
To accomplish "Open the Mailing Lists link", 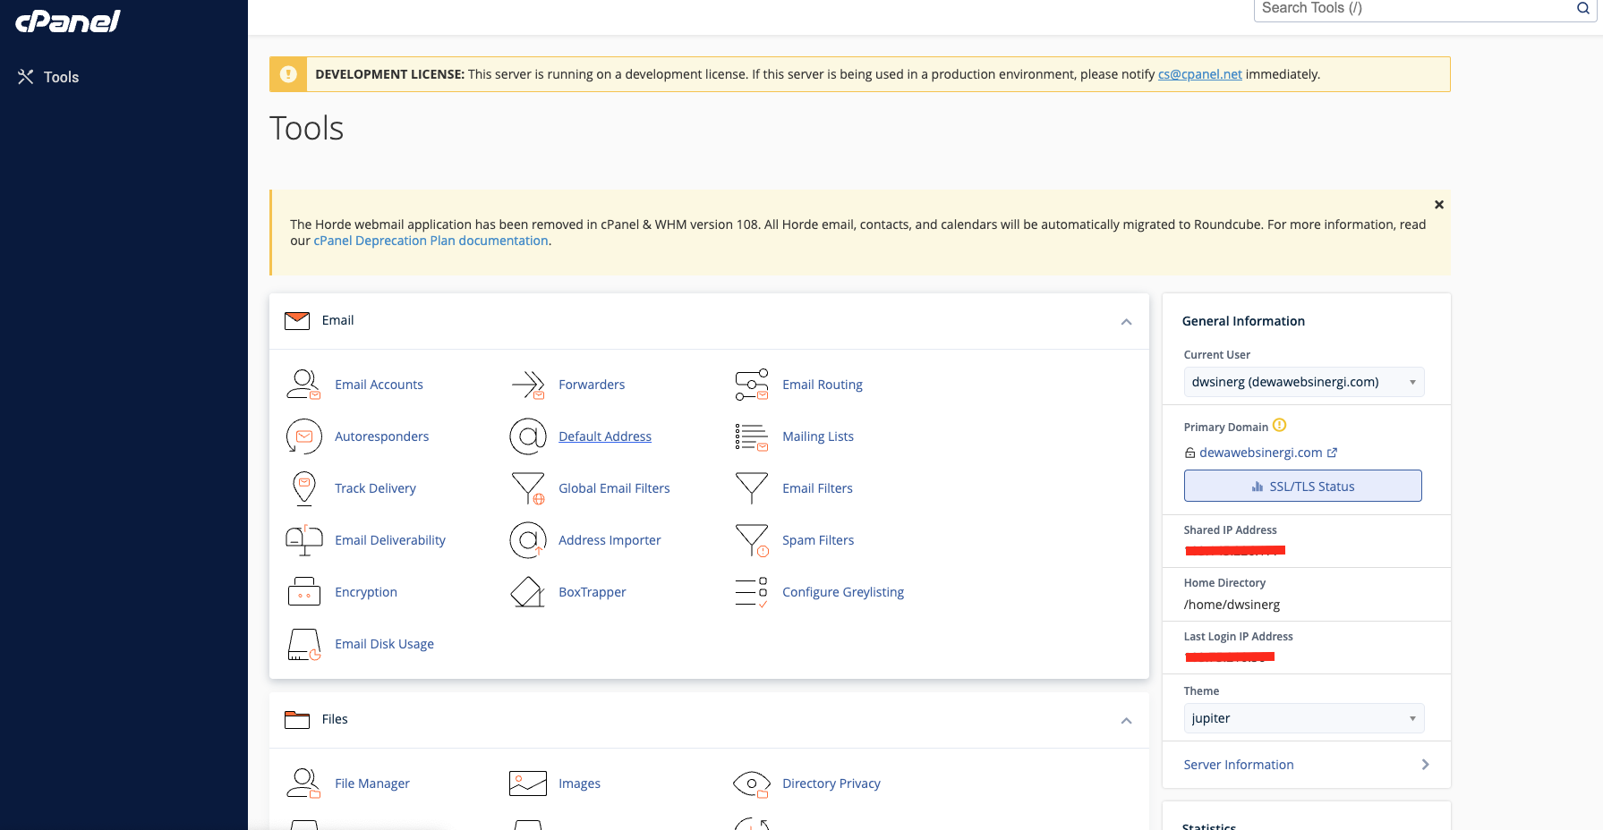I will (x=818, y=436).
